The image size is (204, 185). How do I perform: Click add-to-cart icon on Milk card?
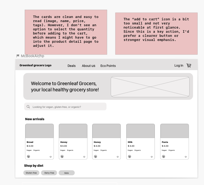pyautogui.click(x=130, y=157)
